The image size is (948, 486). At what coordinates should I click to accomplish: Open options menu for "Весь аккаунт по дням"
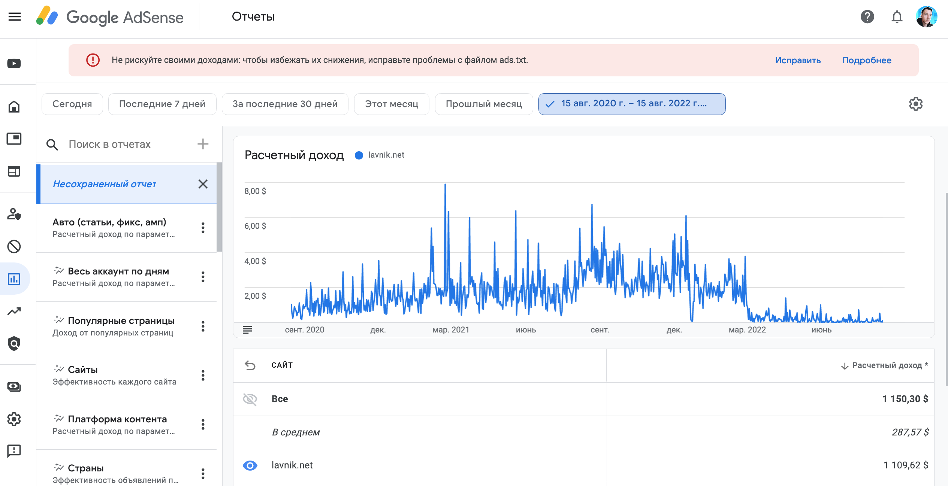[x=203, y=277]
